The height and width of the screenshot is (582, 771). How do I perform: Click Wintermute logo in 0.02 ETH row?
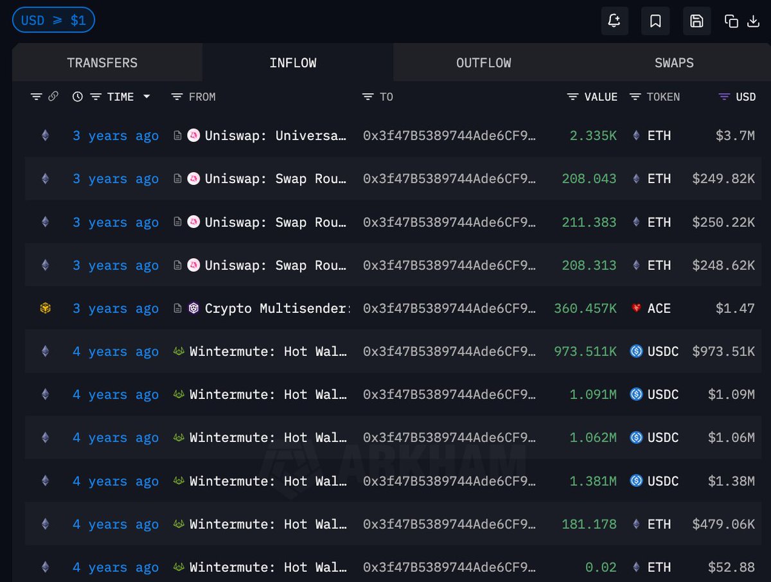point(179,567)
